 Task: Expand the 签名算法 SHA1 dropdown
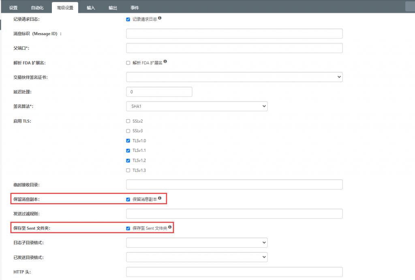[197, 106]
